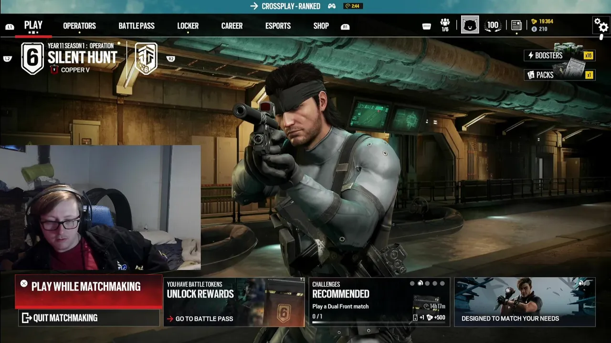
Task: Click the 0 / 1 challenge progress text
Action: 317,316
